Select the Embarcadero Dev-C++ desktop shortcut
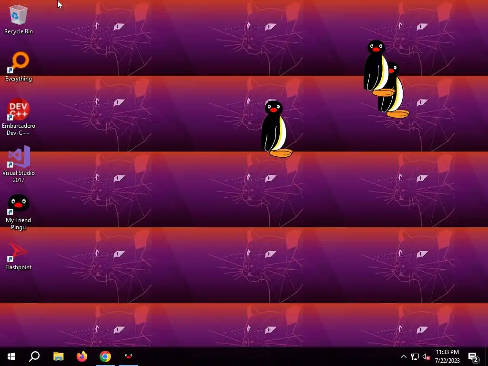 (19, 117)
